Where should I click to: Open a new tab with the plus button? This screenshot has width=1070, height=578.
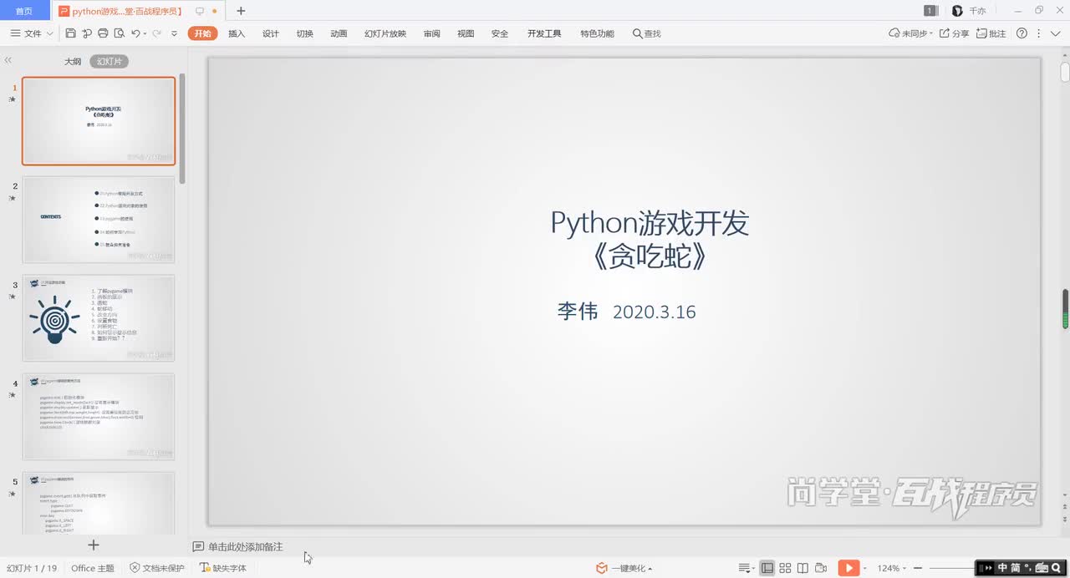point(241,11)
